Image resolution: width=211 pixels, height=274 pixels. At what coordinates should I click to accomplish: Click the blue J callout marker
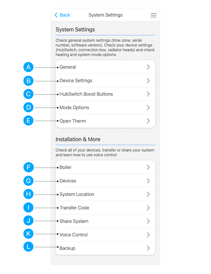click(x=28, y=221)
